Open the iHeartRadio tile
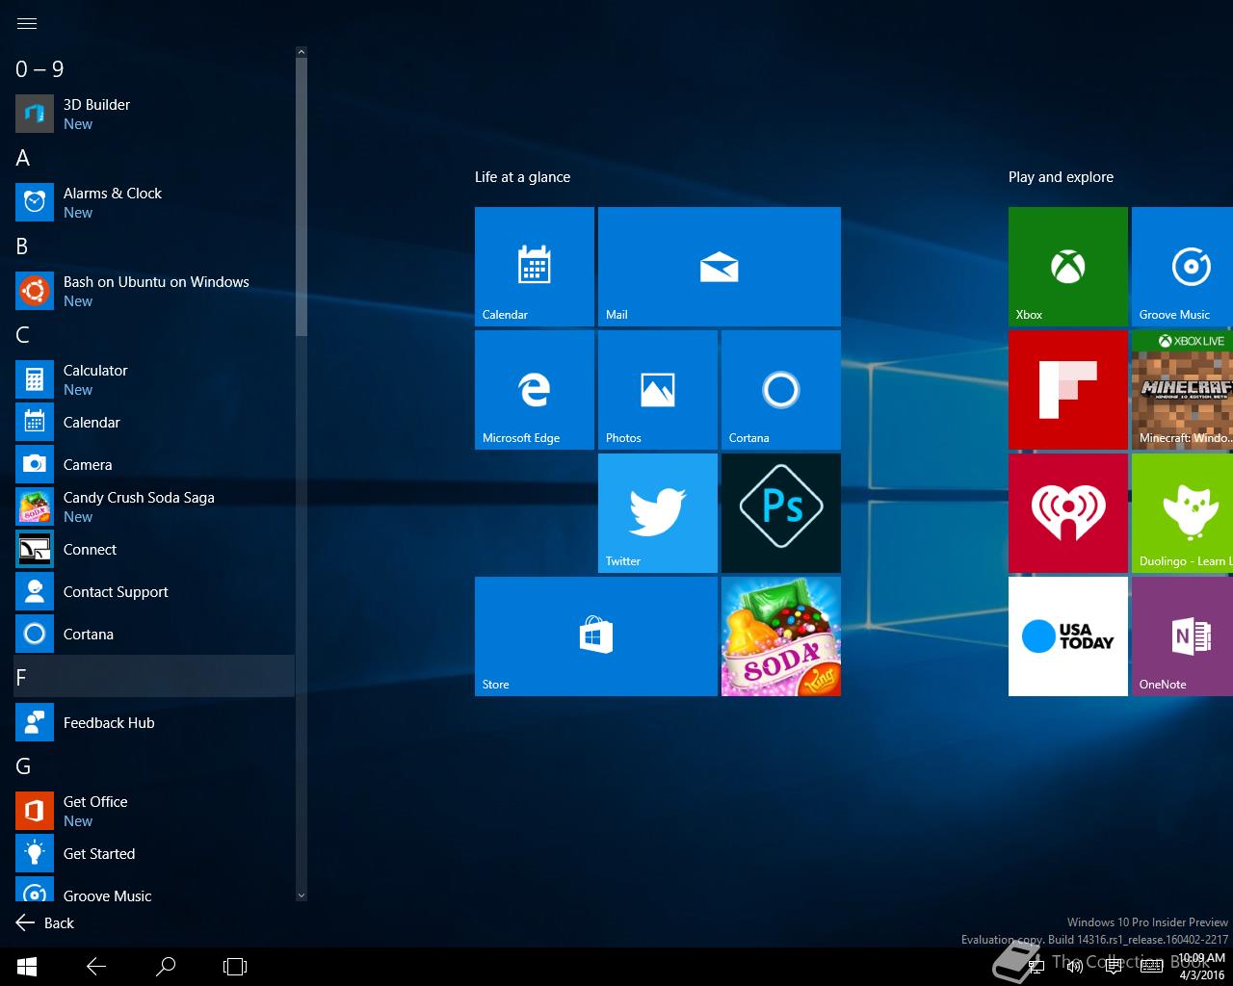This screenshot has width=1233, height=986. click(x=1068, y=513)
